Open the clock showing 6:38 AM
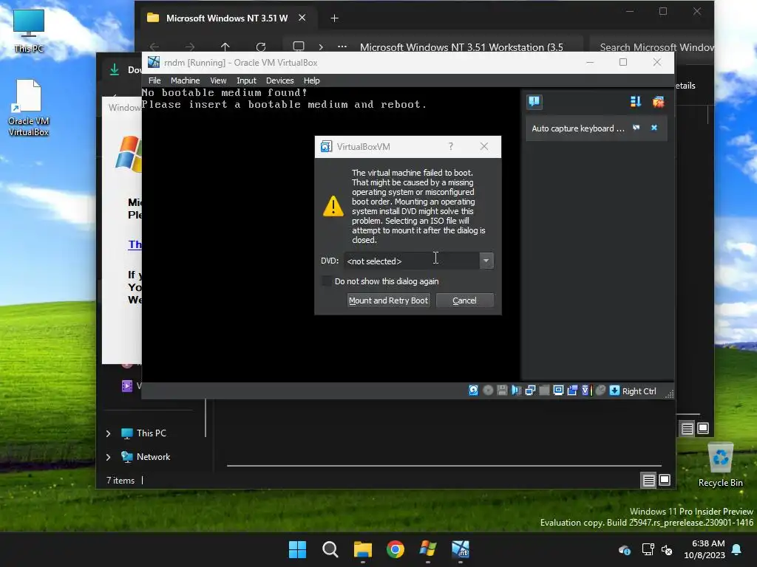 (x=705, y=549)
